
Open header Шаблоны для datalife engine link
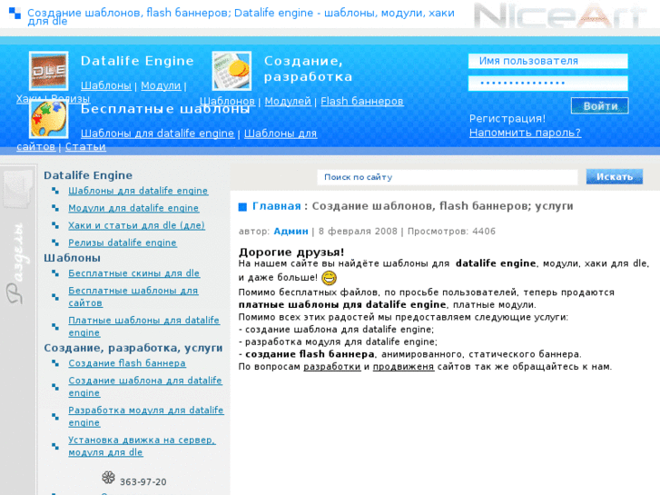coord(157,134)
